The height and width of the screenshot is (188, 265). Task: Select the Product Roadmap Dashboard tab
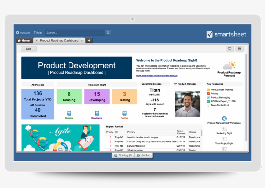point(59,40)
